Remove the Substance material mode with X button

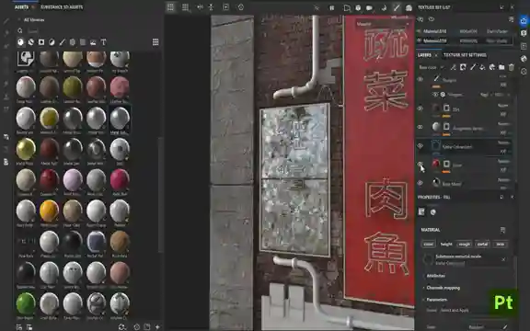(x=503, y=259)
